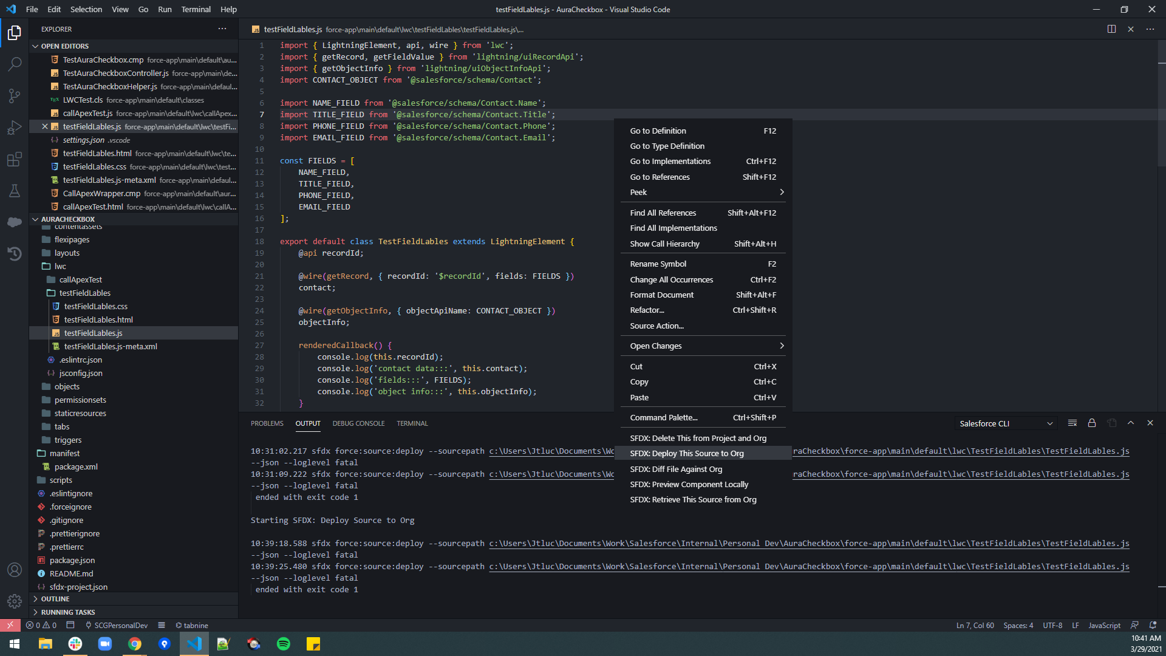The width and height of the screenshot is (1166, 656).
Task: Open the Terminal menu in menu bar
Action: 196,9
